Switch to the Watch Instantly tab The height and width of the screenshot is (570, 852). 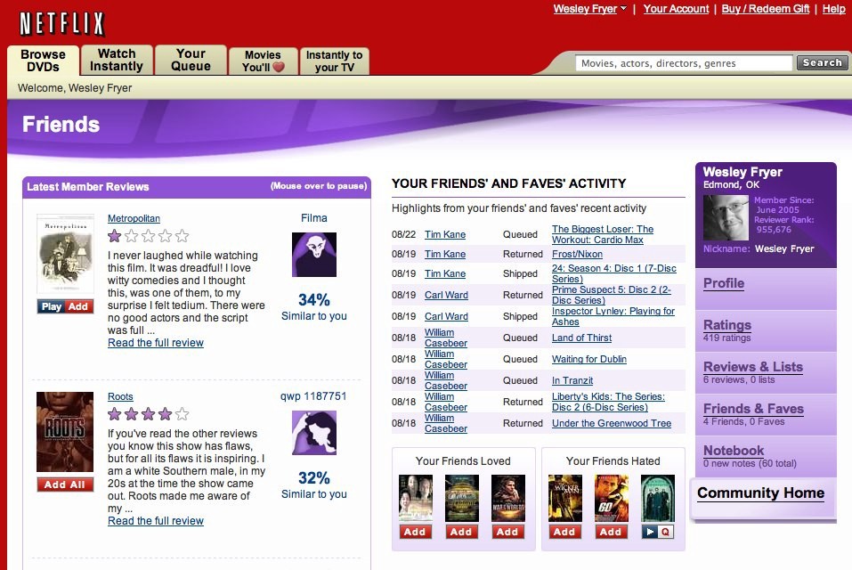[117, 60]
